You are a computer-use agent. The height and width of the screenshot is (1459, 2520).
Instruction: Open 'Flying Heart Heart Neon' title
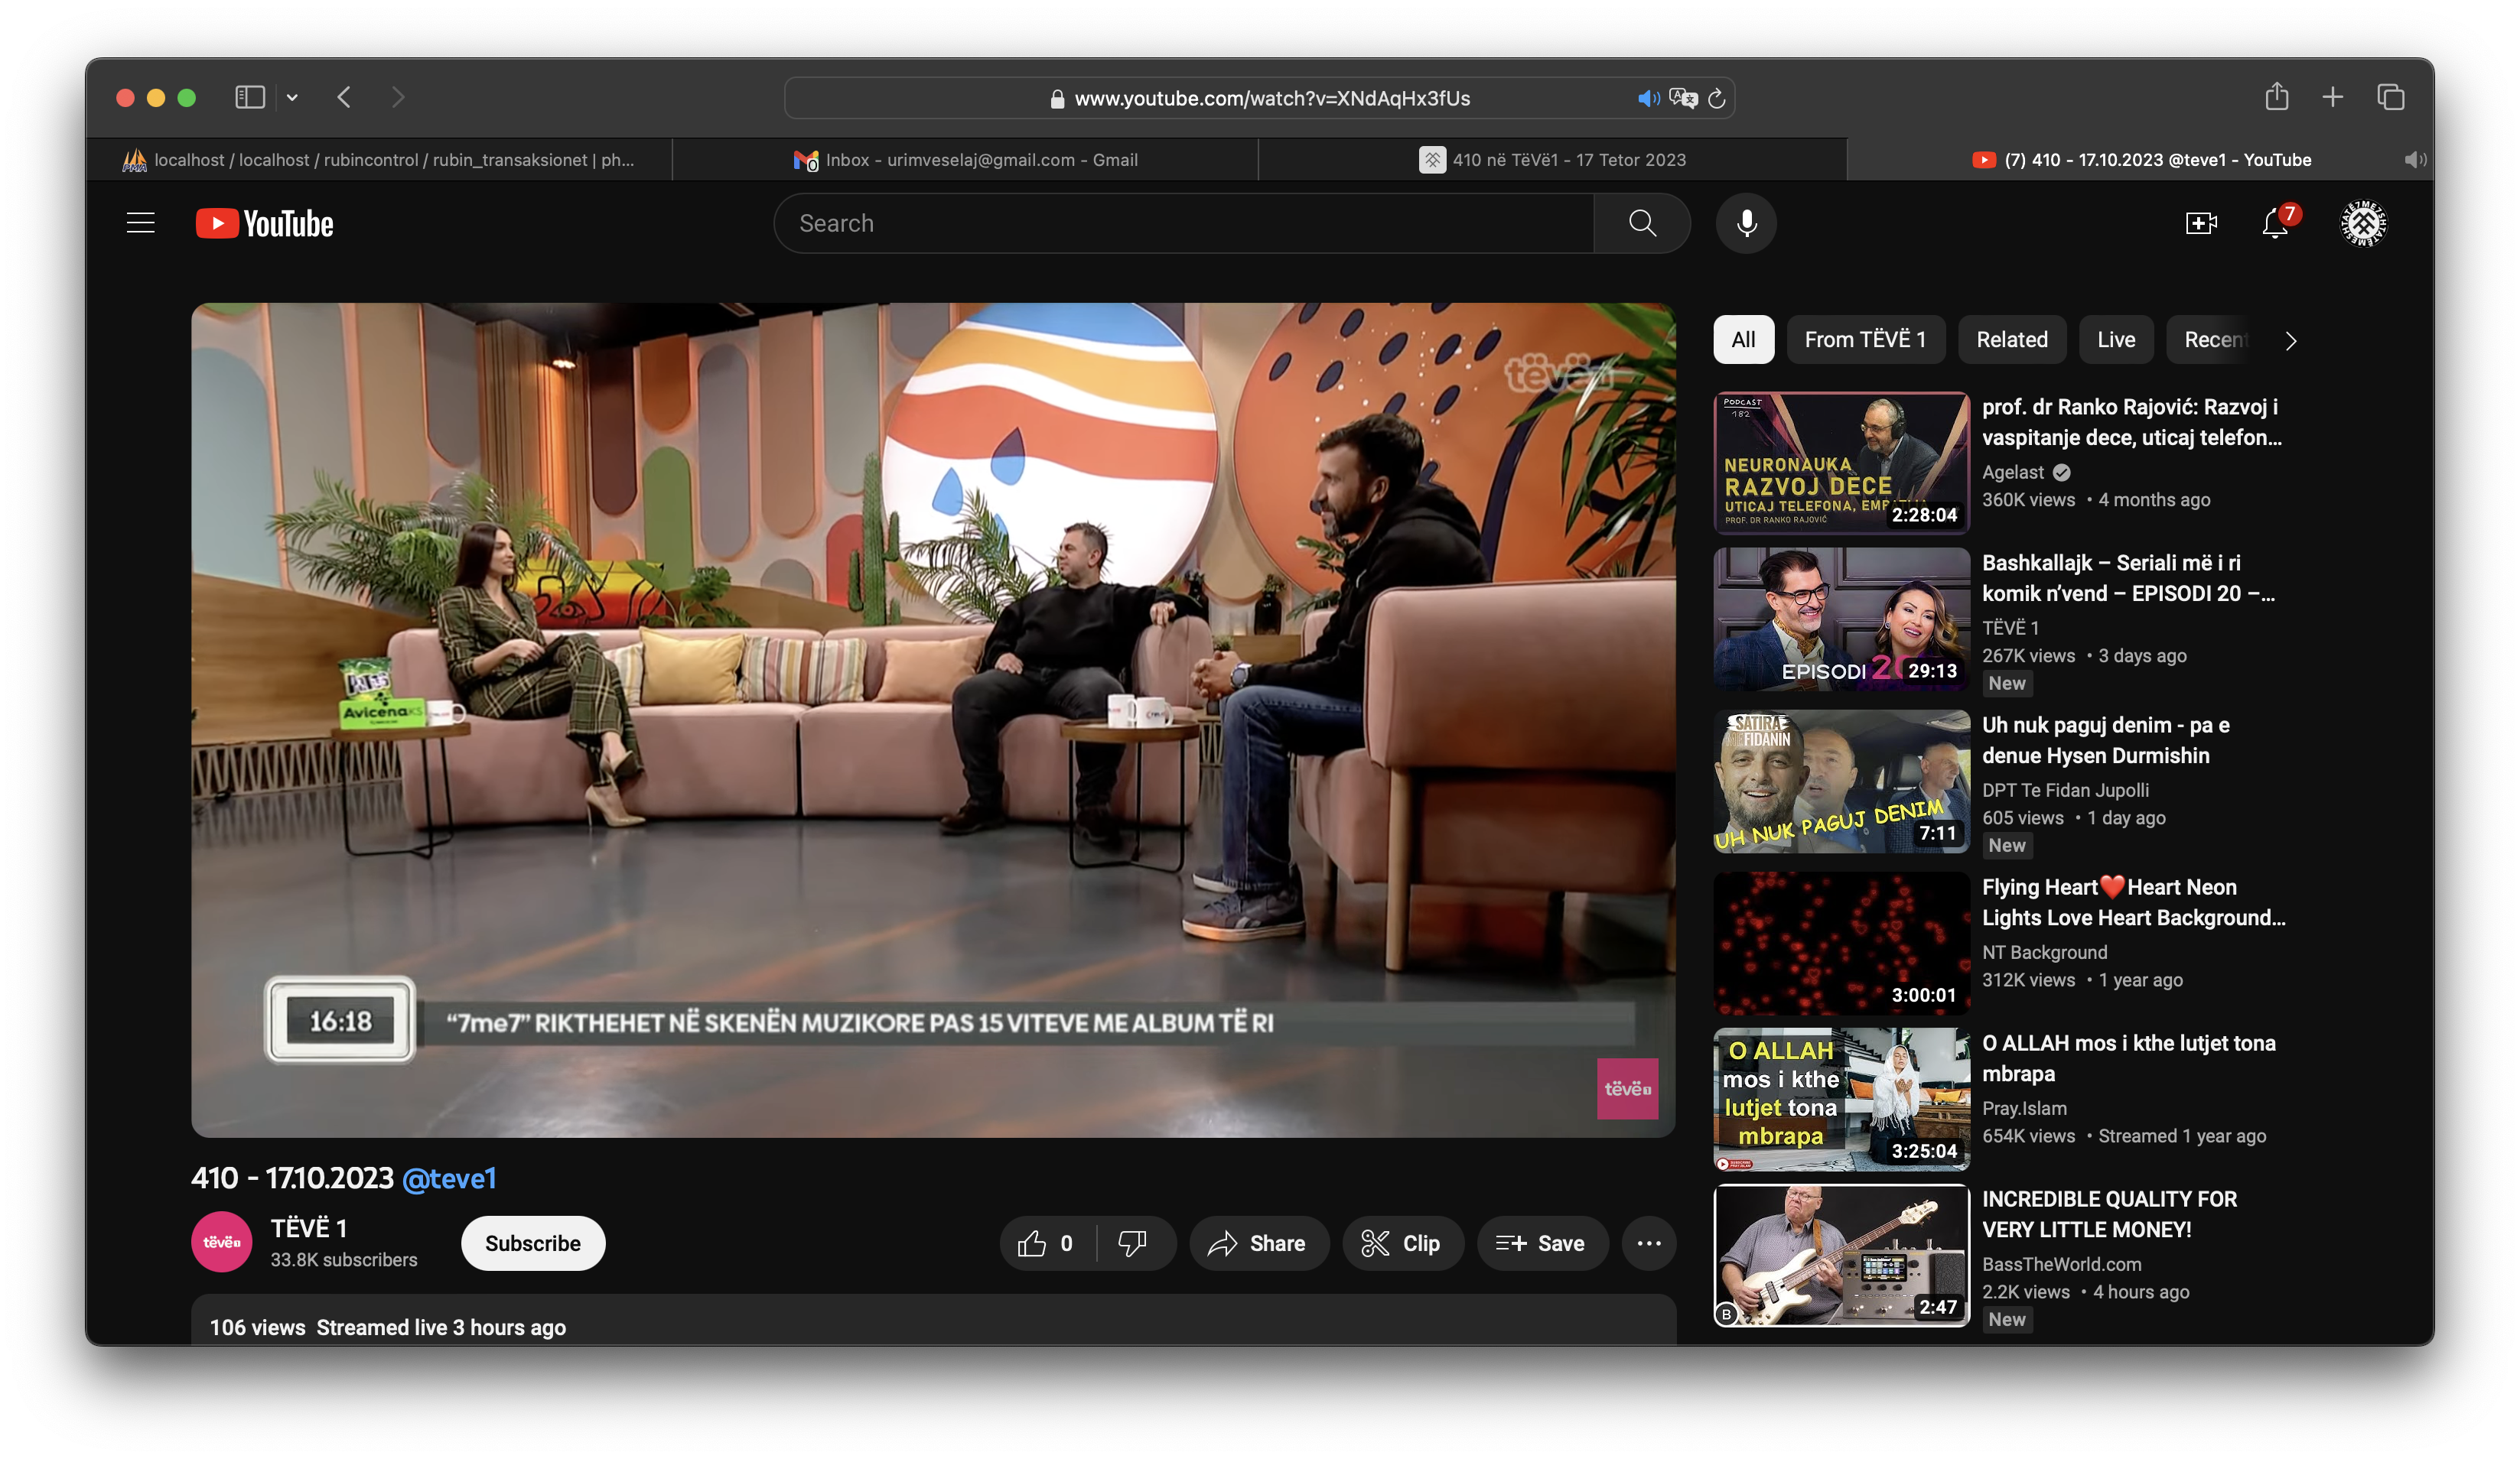(x=2134, y=902)
